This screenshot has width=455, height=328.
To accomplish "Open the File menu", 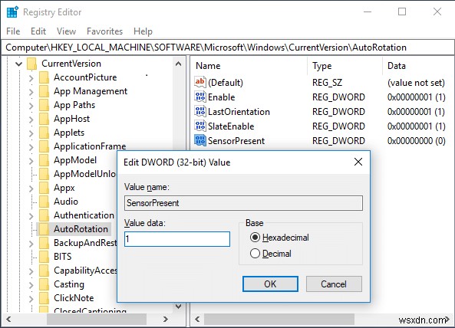I will tap(13, 31).
